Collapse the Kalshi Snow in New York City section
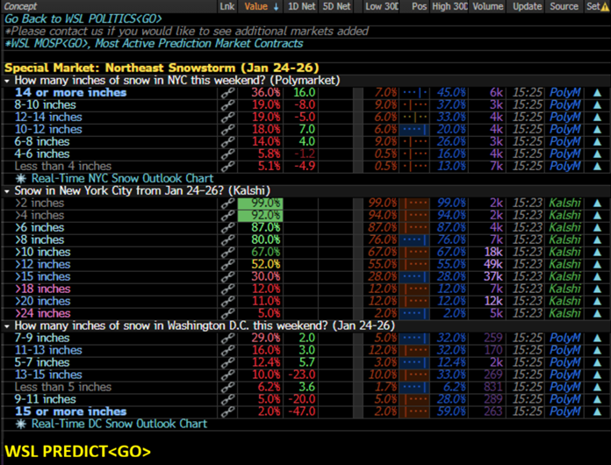 8,190
